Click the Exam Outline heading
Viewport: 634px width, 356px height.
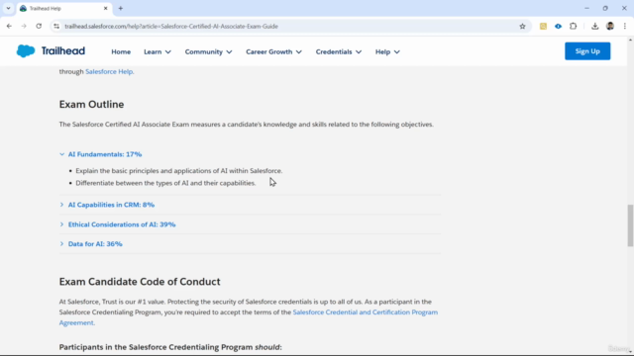[91, 104]
